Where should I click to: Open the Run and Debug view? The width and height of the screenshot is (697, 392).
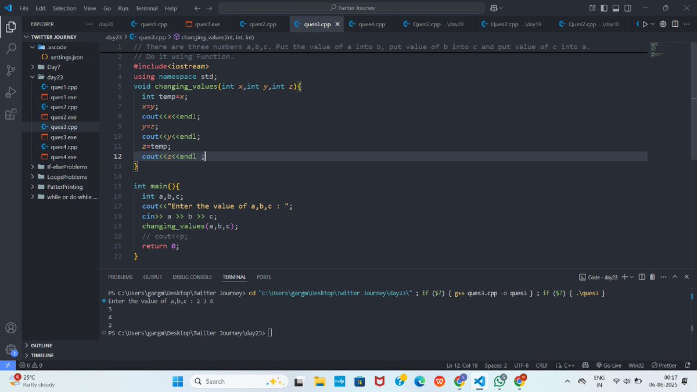[10, 92]
